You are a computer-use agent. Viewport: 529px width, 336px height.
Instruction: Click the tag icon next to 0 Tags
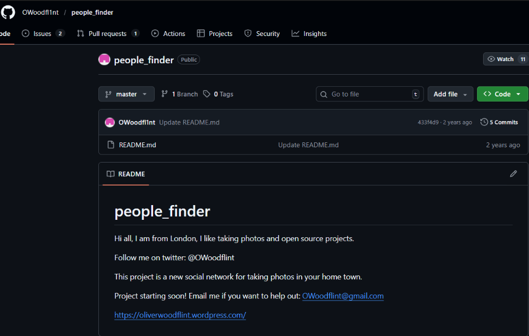207,94
